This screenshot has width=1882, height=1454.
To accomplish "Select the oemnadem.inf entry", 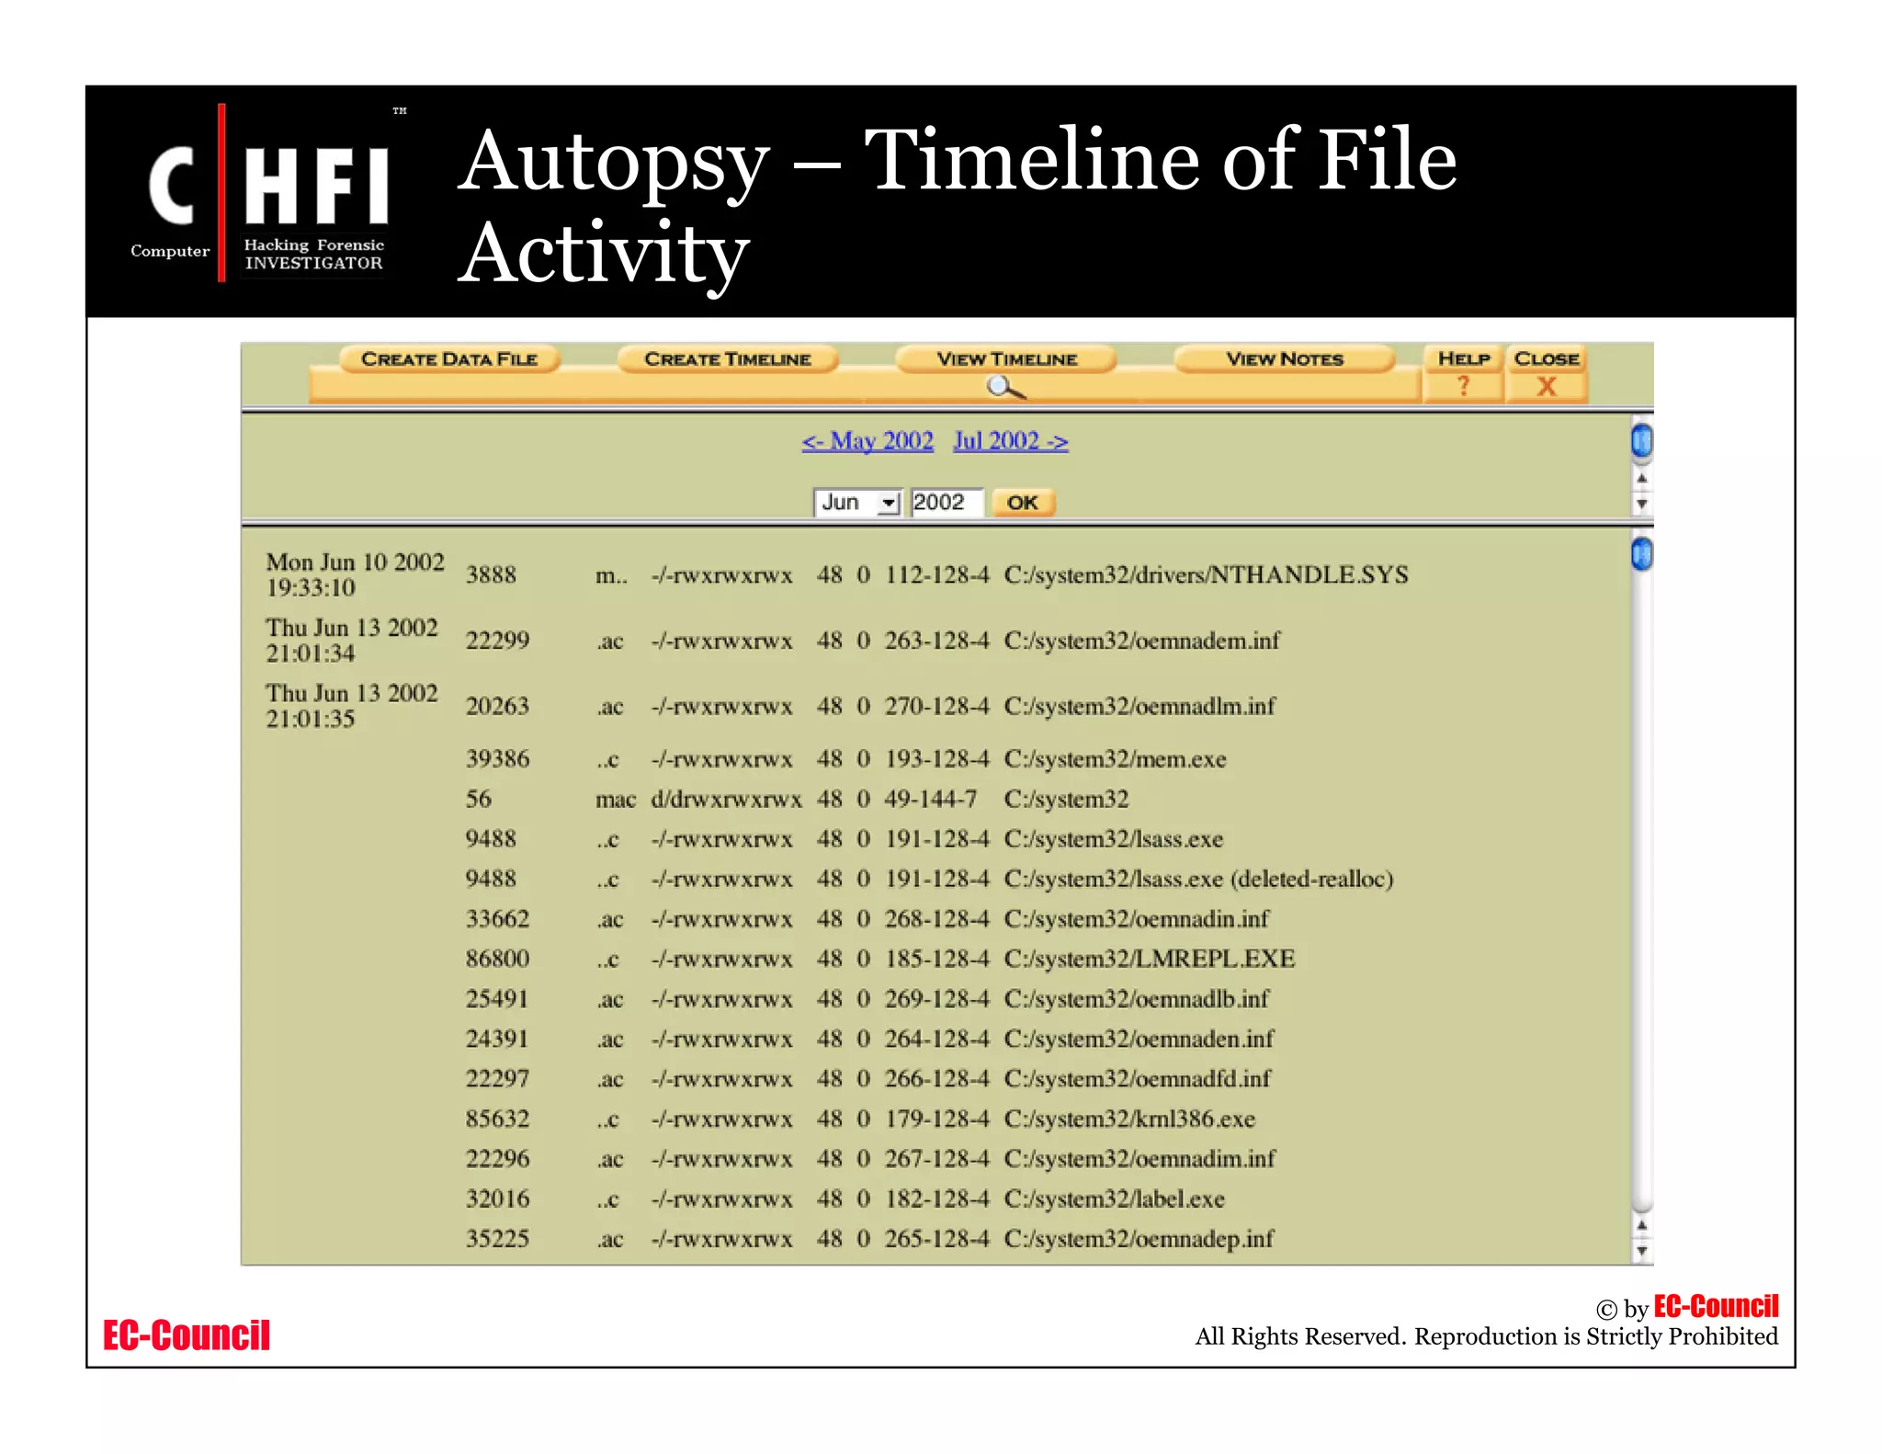I will tap(1141, 641).
